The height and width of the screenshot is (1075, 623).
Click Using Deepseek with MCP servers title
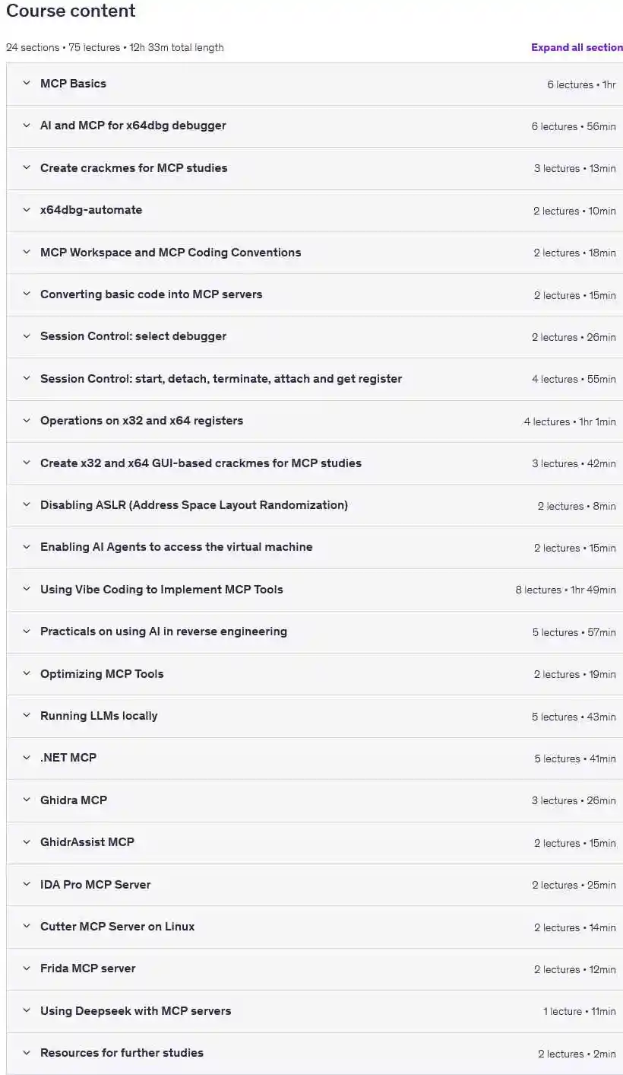[135, 1010]
